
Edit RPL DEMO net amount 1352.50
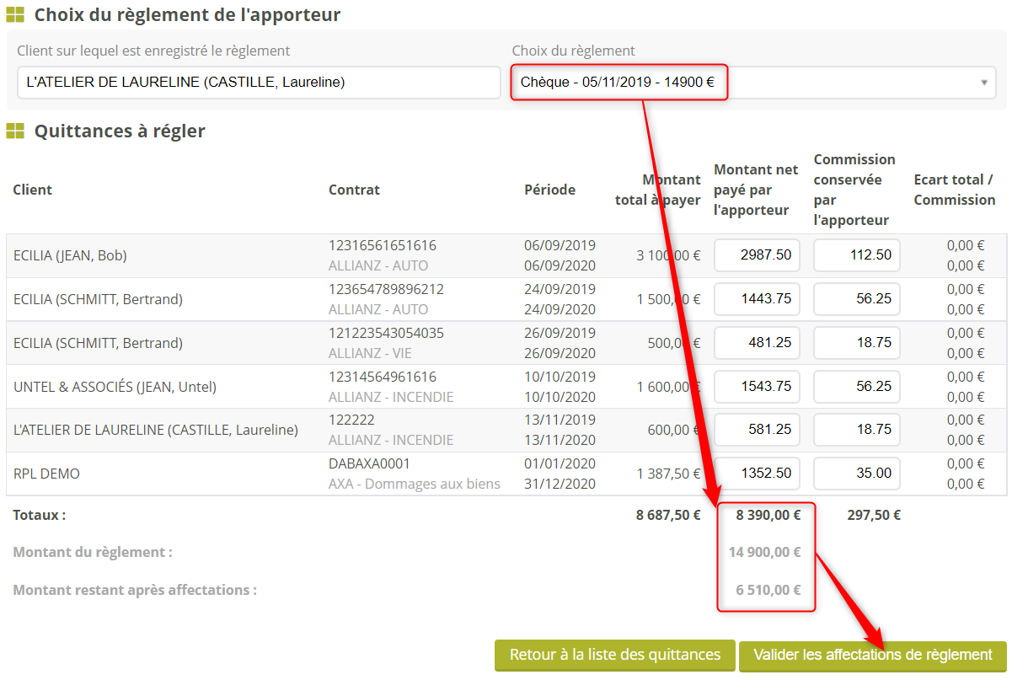coord(757,473)
